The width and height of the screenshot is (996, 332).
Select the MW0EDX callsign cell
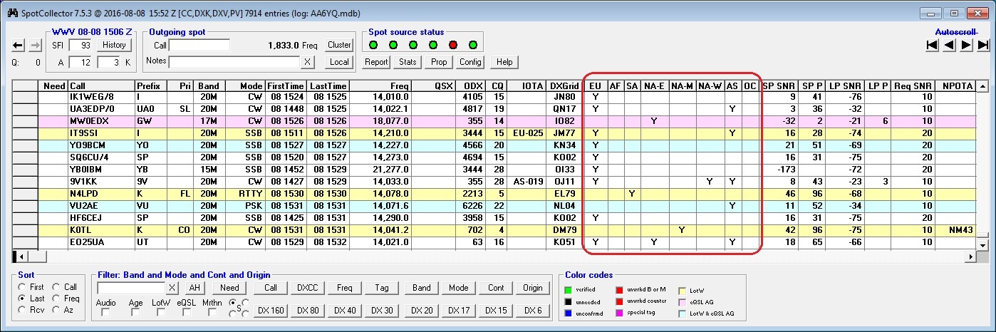click(x=101, y=122)
